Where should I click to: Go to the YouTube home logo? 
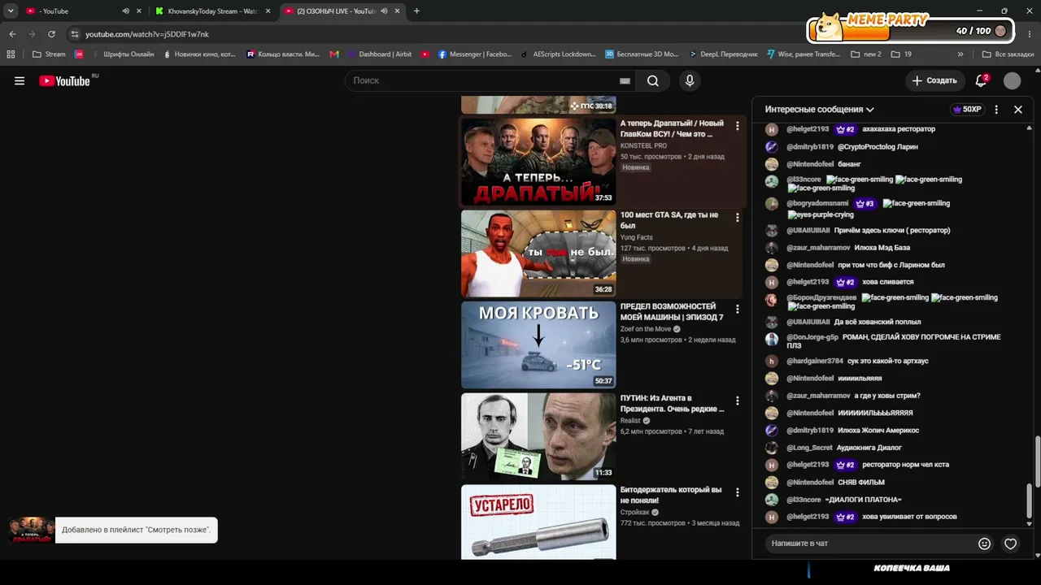[64, 80]
